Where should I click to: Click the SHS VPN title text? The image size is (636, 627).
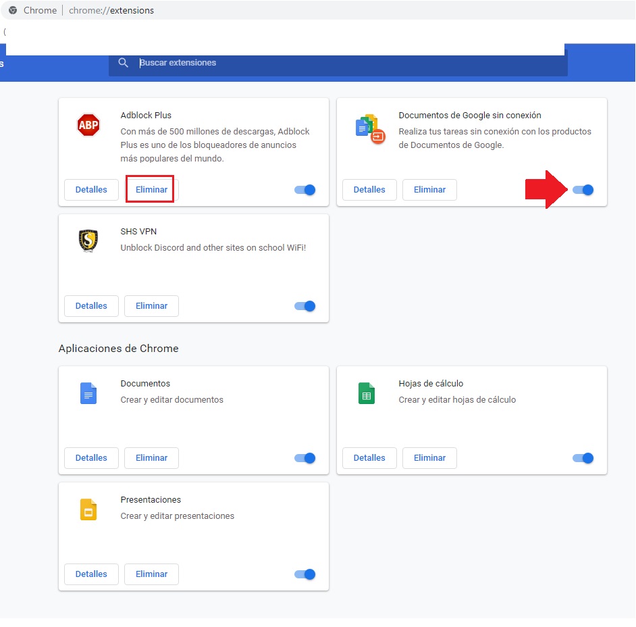click(138, 231)
